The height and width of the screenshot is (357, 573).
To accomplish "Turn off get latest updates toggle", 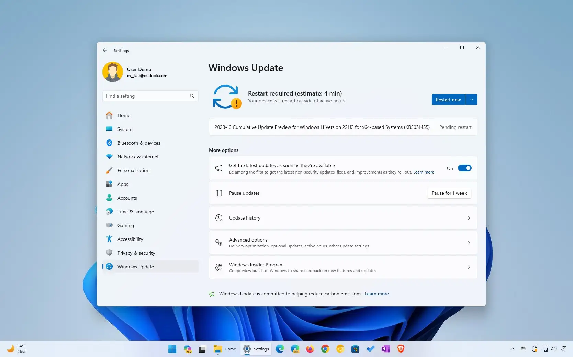I will point(464,168).
